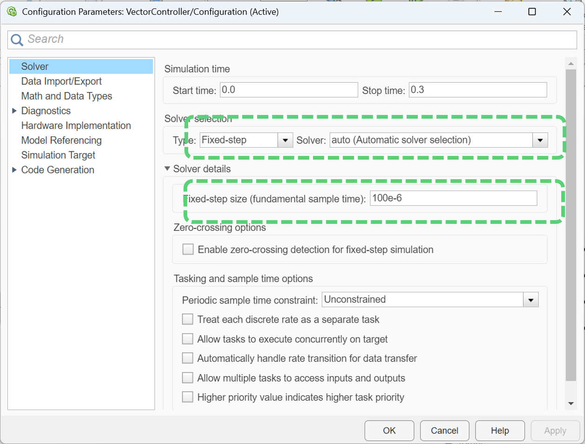Click the Start time field

point(289,90)
